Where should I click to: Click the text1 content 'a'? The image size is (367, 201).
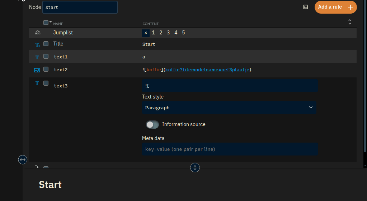144,57
